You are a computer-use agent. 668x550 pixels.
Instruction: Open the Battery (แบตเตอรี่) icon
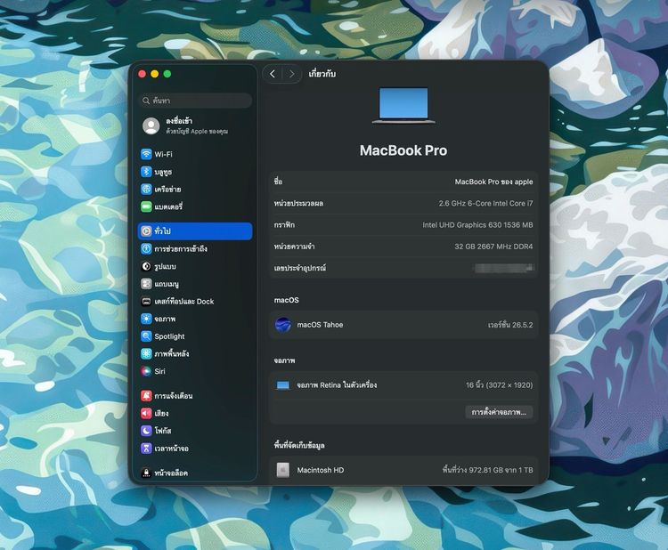click(146, 206)
